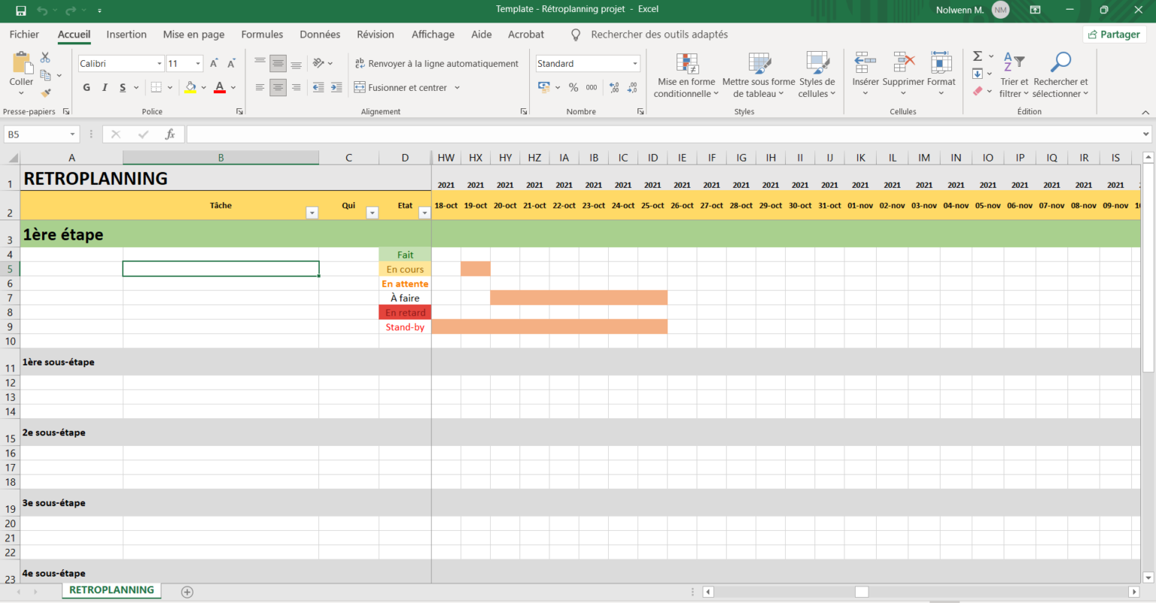Open Mise en forme conditionnelle
The height and width of the screenshot is (603, 1156).
pos(686,74)
